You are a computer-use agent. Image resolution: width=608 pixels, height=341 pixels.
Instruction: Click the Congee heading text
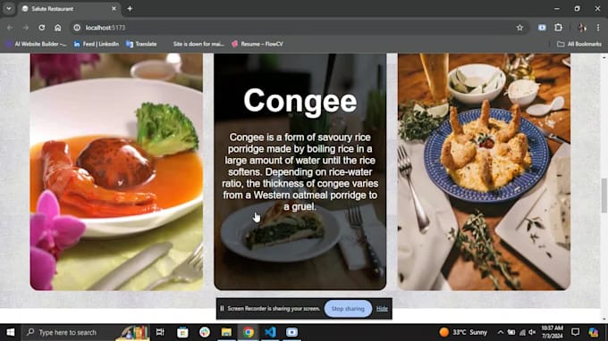coord(300,101)
